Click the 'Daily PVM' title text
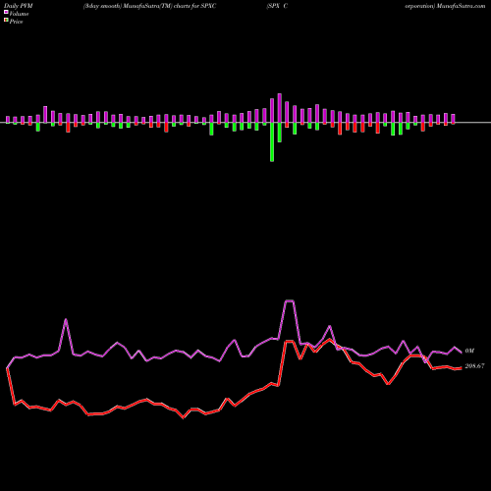Image resolution: width=491 pixels, height=491 pixels. 19,6
